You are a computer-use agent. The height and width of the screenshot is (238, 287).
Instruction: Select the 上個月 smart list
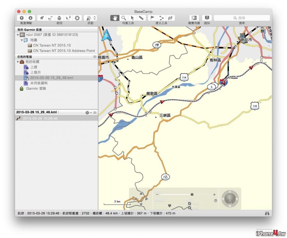[35, 72]
